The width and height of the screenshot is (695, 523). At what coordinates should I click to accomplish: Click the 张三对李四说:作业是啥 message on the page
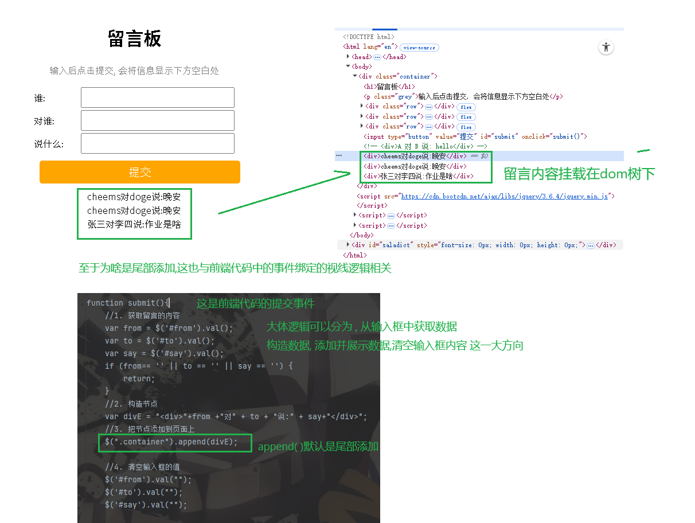134,224
